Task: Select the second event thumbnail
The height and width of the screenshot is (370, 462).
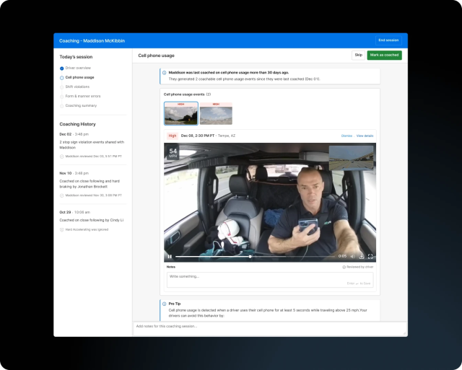Action: [x=216, y=113]
